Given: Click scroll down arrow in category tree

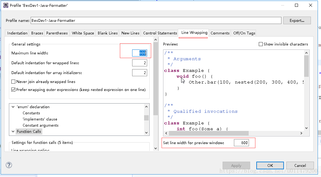Looking at the screenshot, I should click(146, 132).
